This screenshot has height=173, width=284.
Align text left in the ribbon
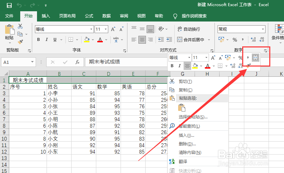(134, 40)
